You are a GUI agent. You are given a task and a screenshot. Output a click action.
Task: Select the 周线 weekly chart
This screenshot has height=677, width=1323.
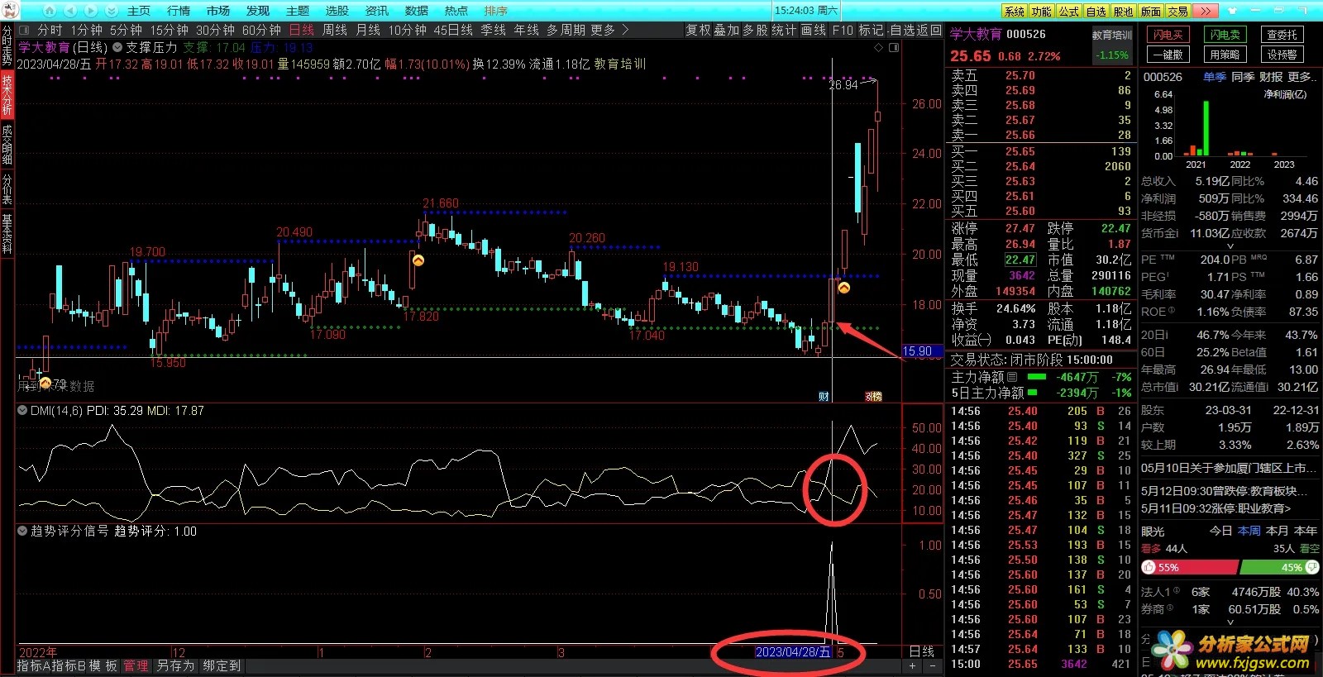(335, 30)
